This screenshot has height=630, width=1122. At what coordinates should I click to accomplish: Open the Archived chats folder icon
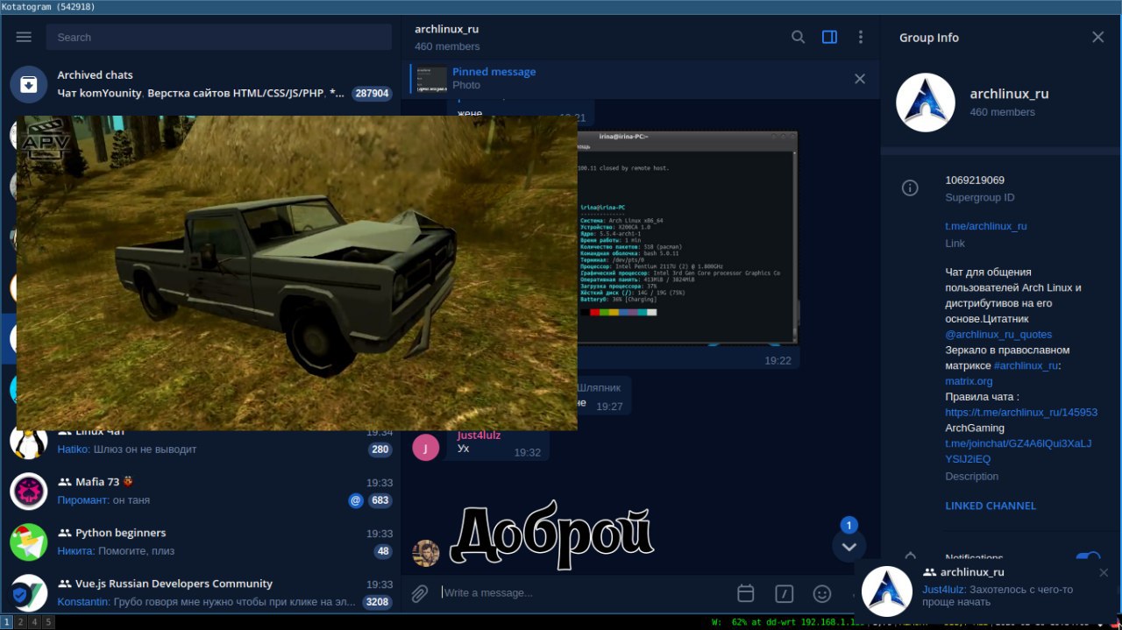[x=28, y=84]
